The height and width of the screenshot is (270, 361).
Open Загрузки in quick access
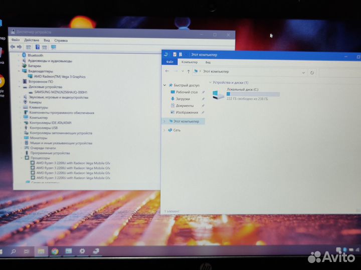[183, 99]
